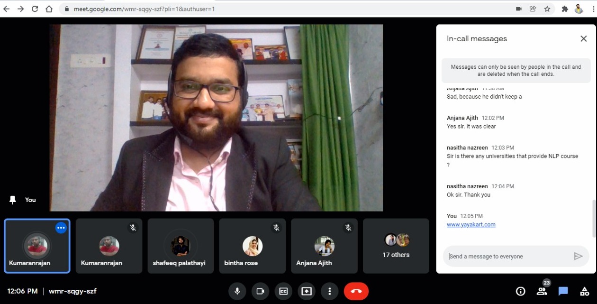Viewport: 597px width, 304px height.
Task: Select the muted Kumaranrajan participant tile
Action: pos(109,246)
